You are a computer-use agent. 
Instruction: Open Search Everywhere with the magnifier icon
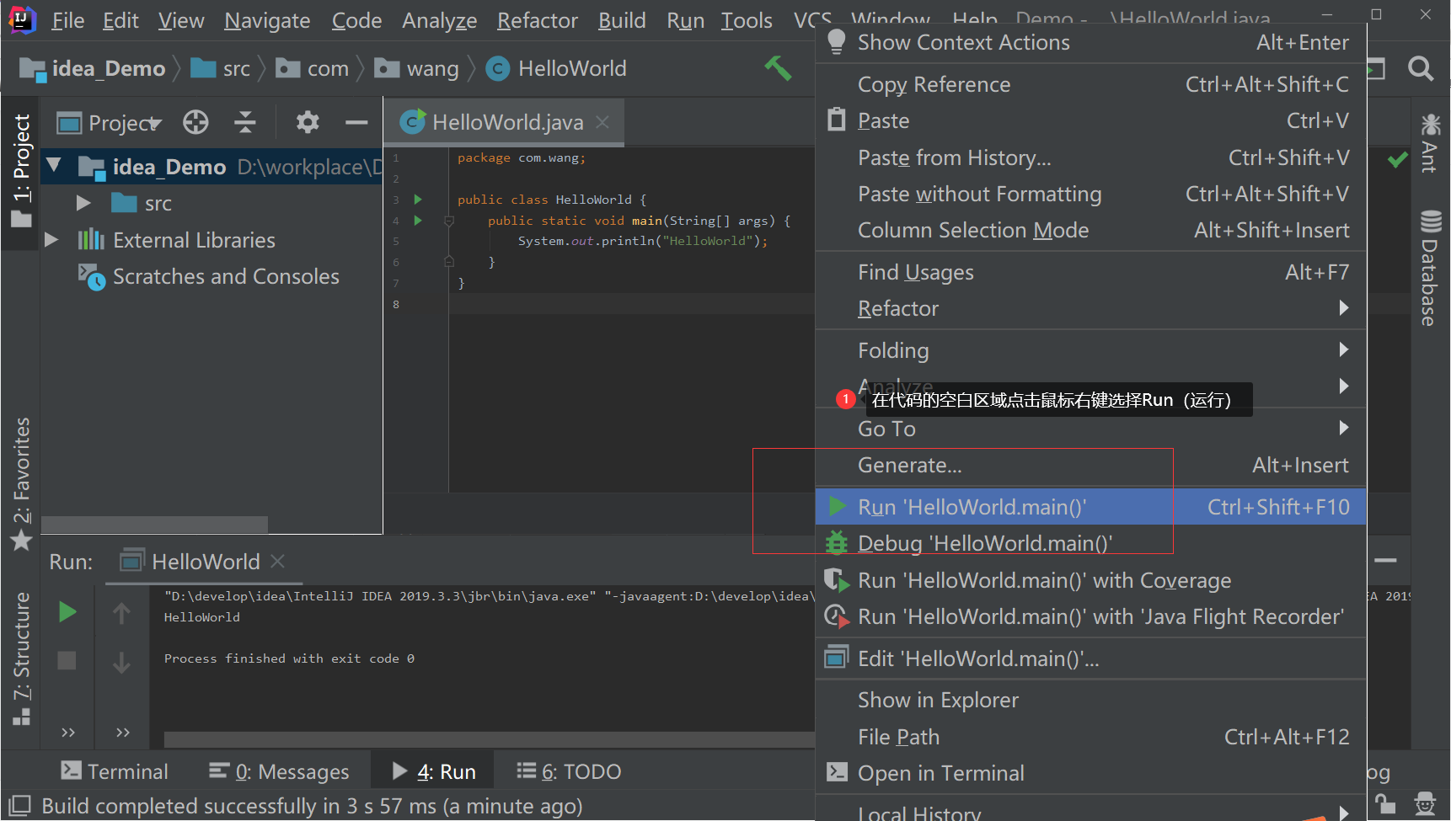point(1421,69)
